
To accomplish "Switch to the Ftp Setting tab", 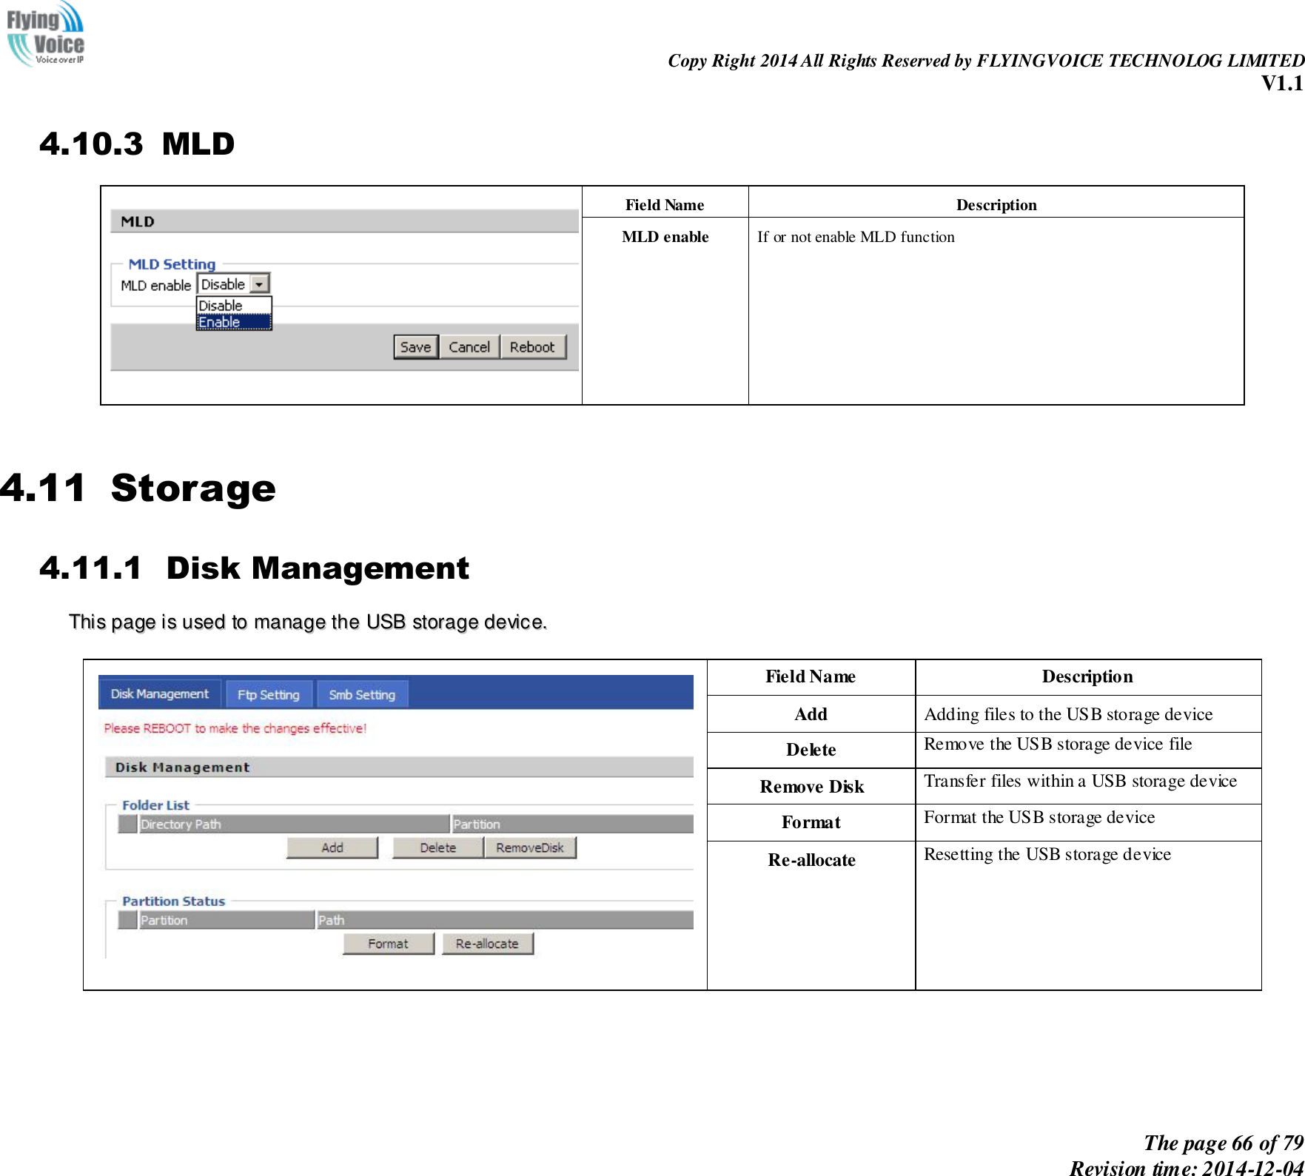I will click(269, 695).
